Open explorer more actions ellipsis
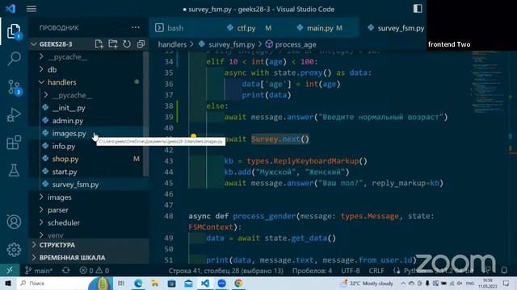This screenshot has width=517, height=290. coord(136,27)
